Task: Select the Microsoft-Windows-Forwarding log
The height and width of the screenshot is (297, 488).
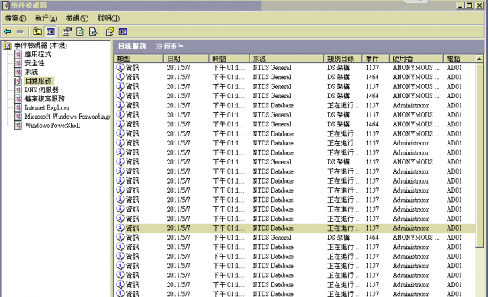Action: 67,117
